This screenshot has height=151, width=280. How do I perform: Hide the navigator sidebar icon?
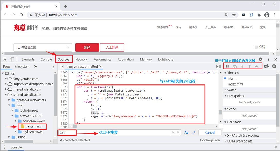point(62,67)
